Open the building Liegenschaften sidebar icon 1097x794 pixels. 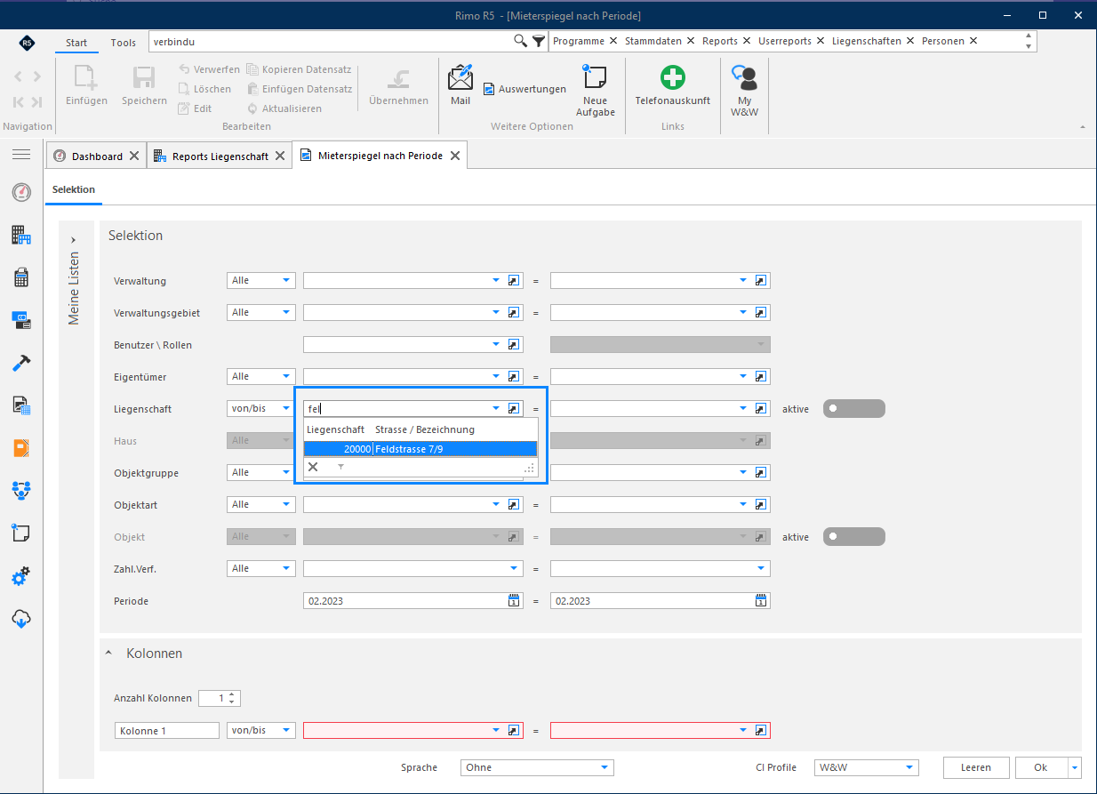coord(21,235)
